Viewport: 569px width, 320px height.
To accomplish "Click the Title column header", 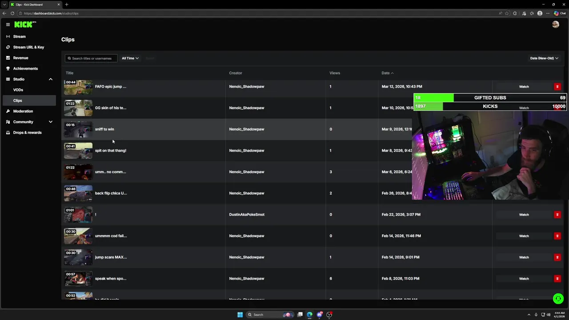I will point(69,73).
